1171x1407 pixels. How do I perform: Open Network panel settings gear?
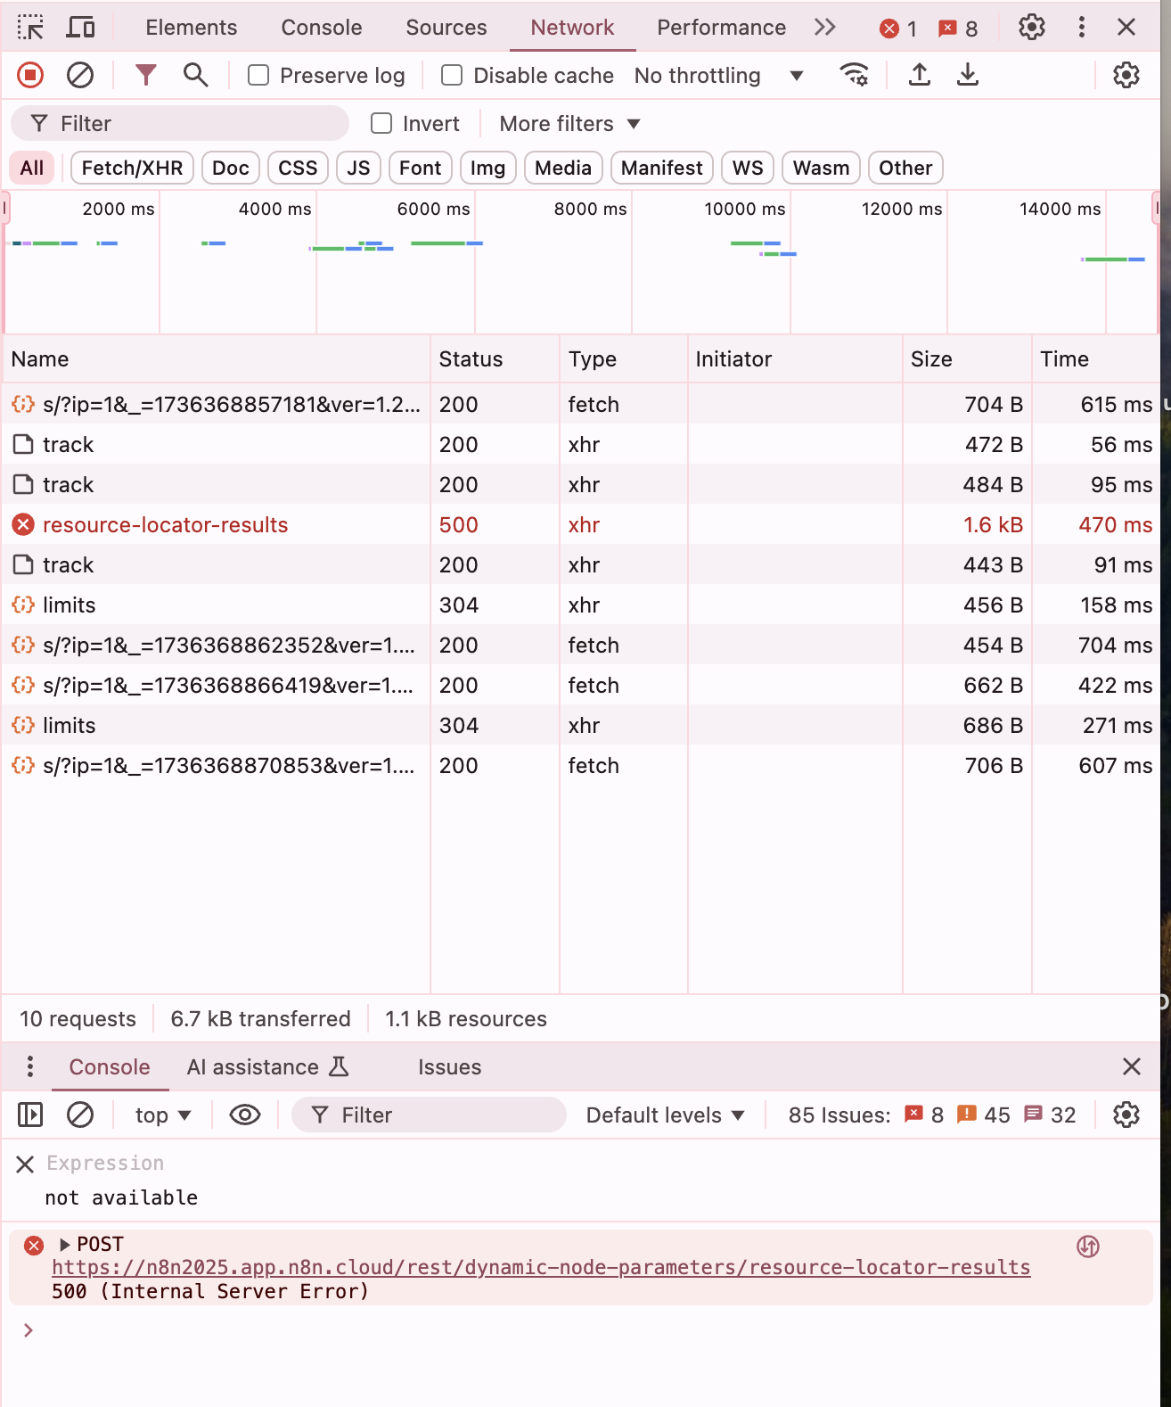[x=1126, y=76]
